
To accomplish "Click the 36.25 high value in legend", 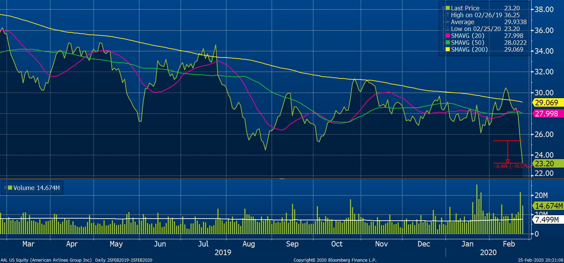I will (x=512, y=15).
